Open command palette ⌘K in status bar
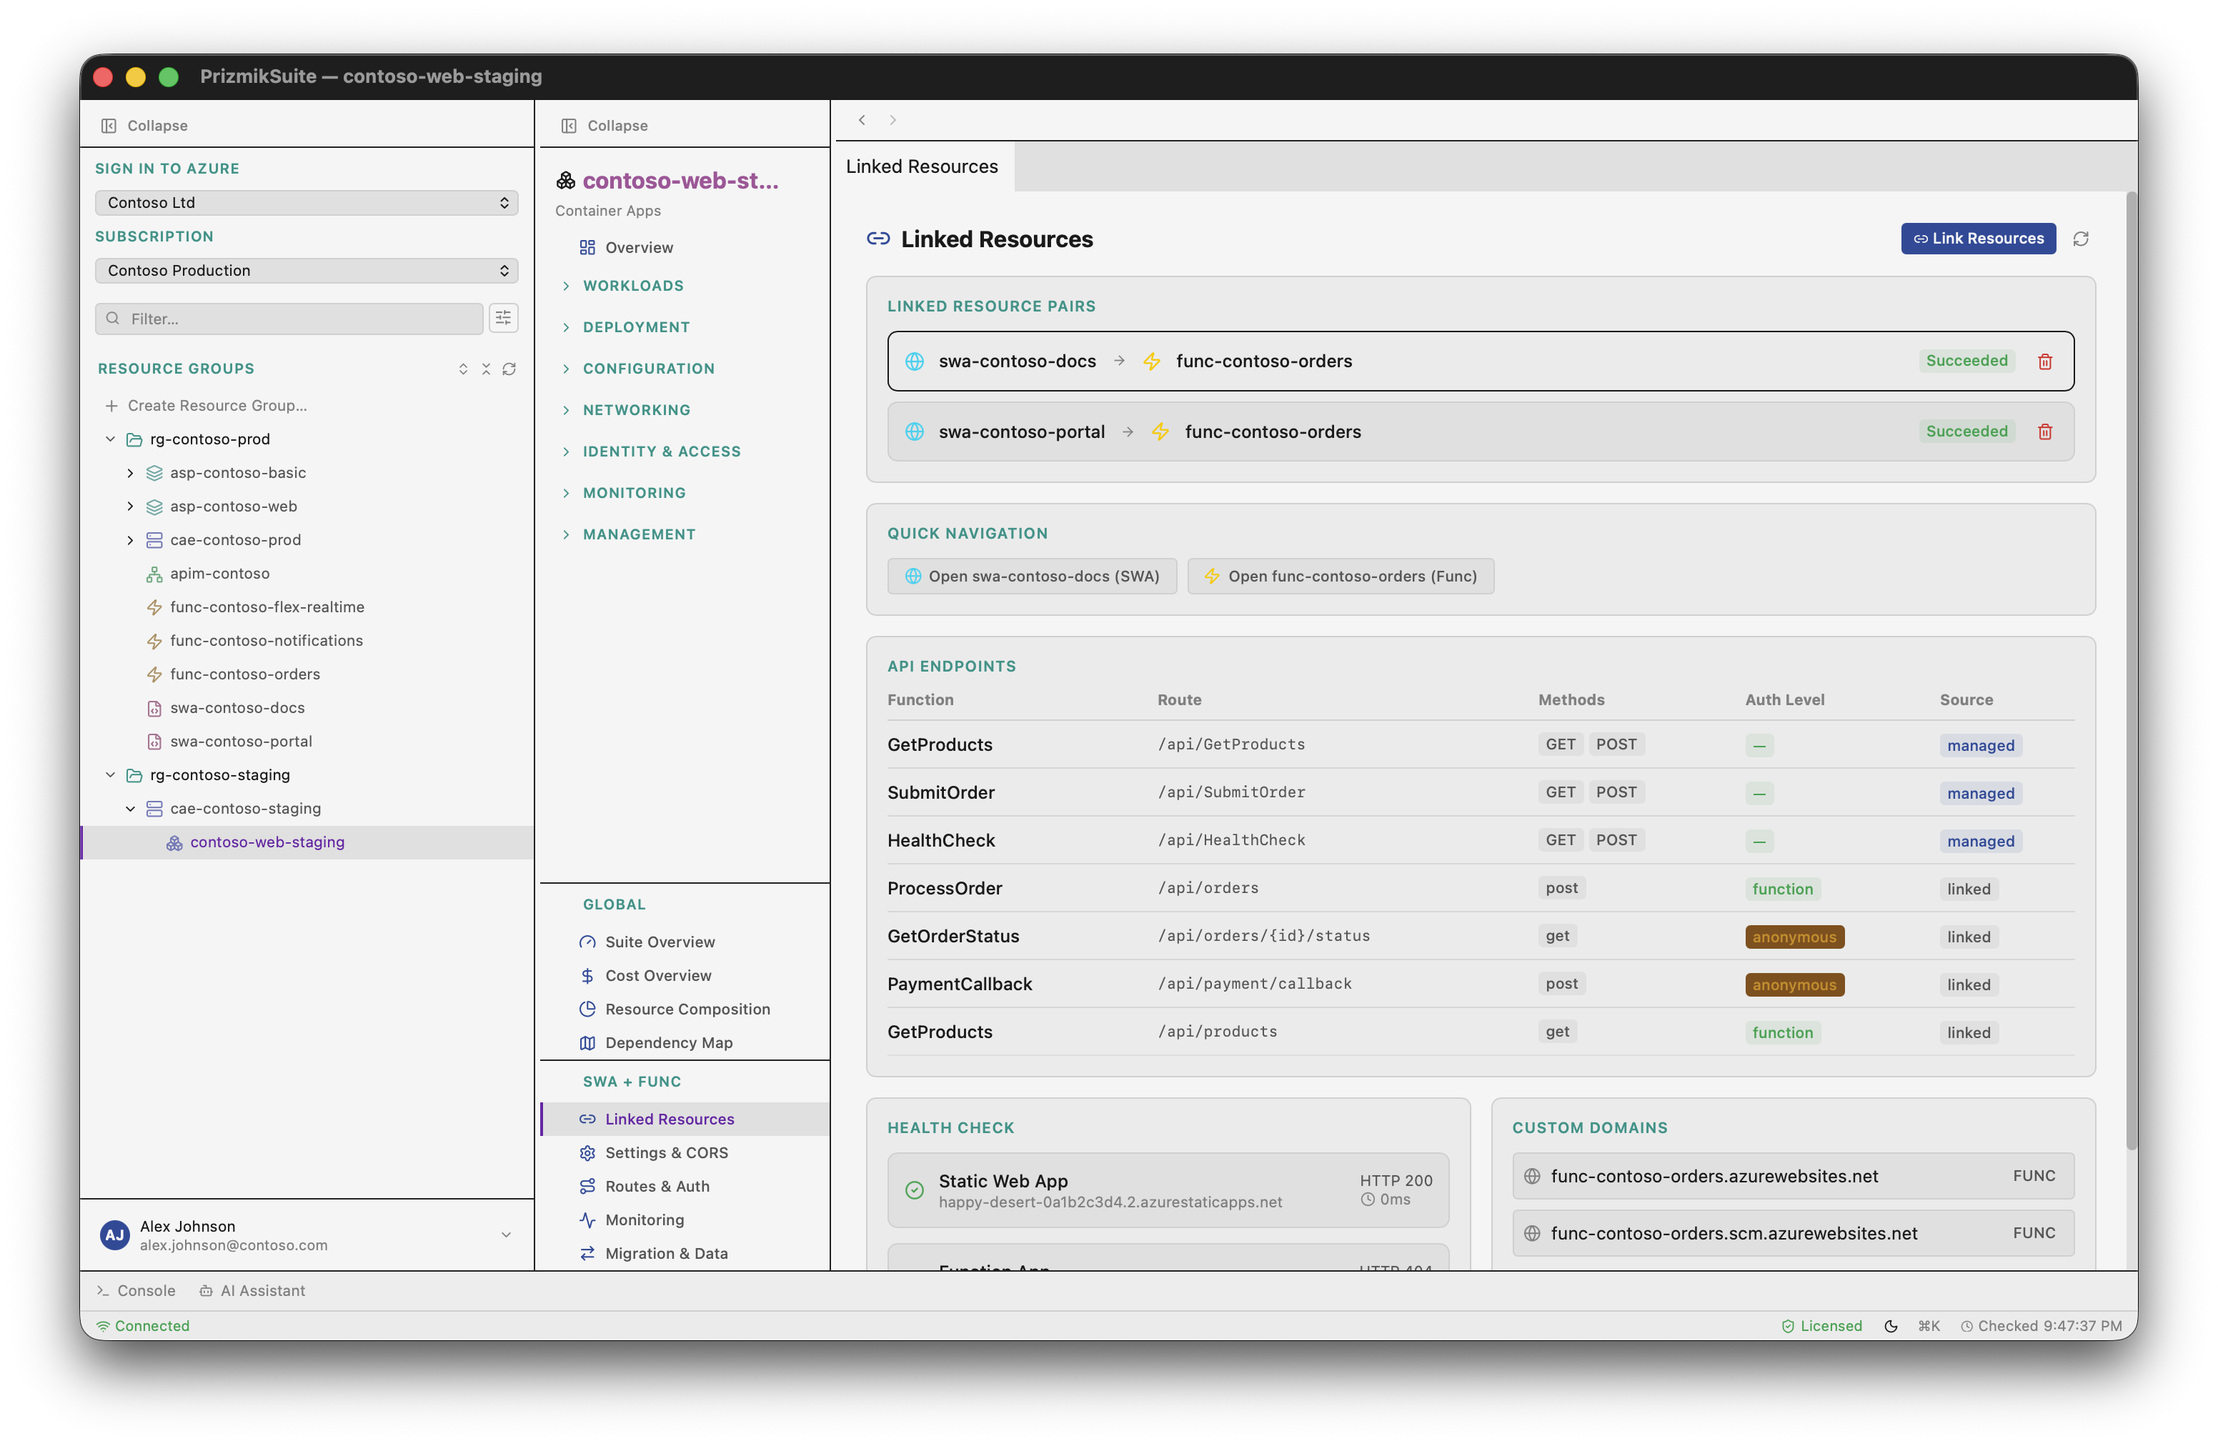The height and width of the screenshot is (1446, 2218). tap(1928, 1326)
